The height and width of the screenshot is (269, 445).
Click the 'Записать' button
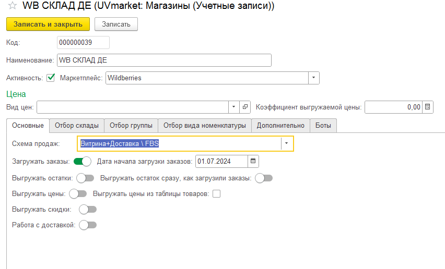pos(116,24)
